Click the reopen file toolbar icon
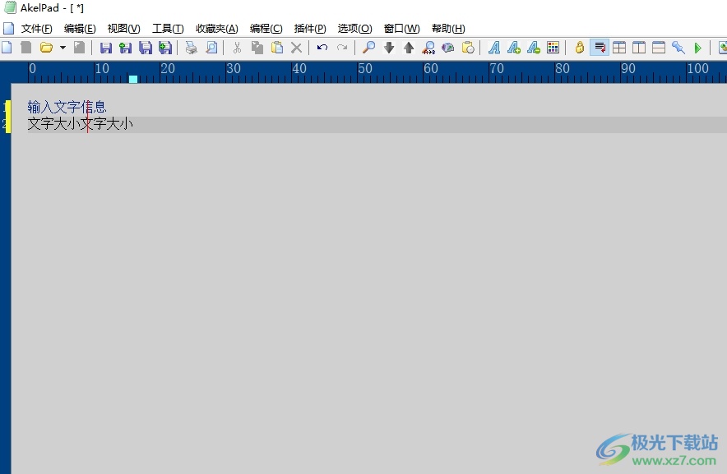The height and width of the screenshot is (474, 727). coord(79,48)
